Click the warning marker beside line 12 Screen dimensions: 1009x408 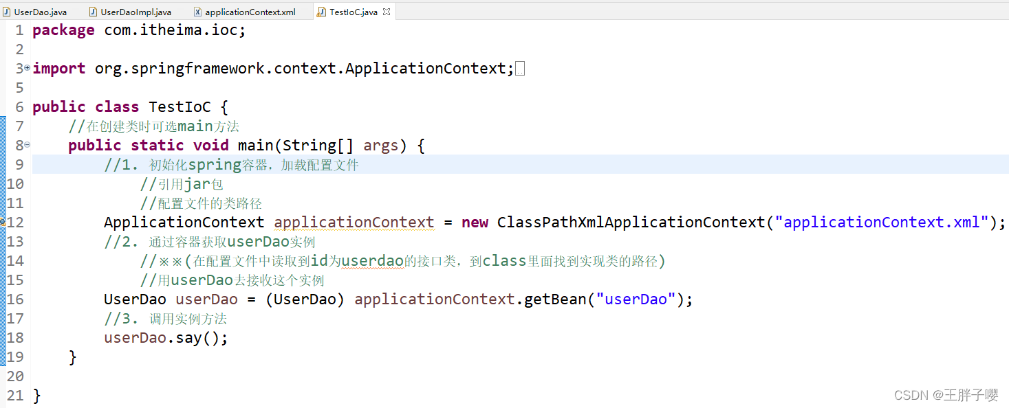pos(3,222)
